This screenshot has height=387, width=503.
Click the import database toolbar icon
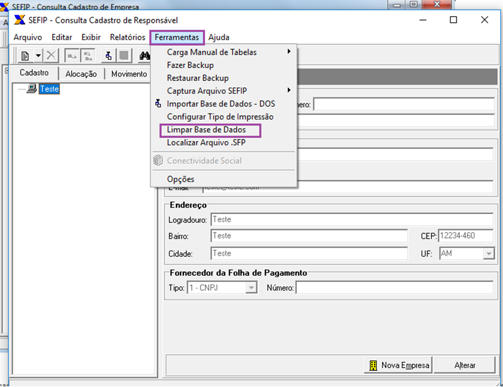tap(109, 56)
